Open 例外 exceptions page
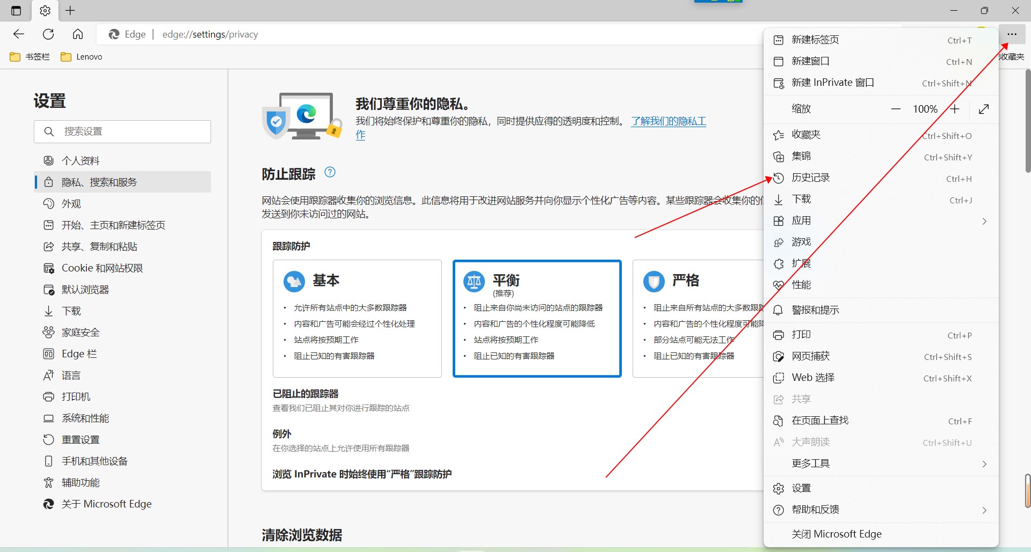Viewport: 1031px width, 552px height. [282, 434]
